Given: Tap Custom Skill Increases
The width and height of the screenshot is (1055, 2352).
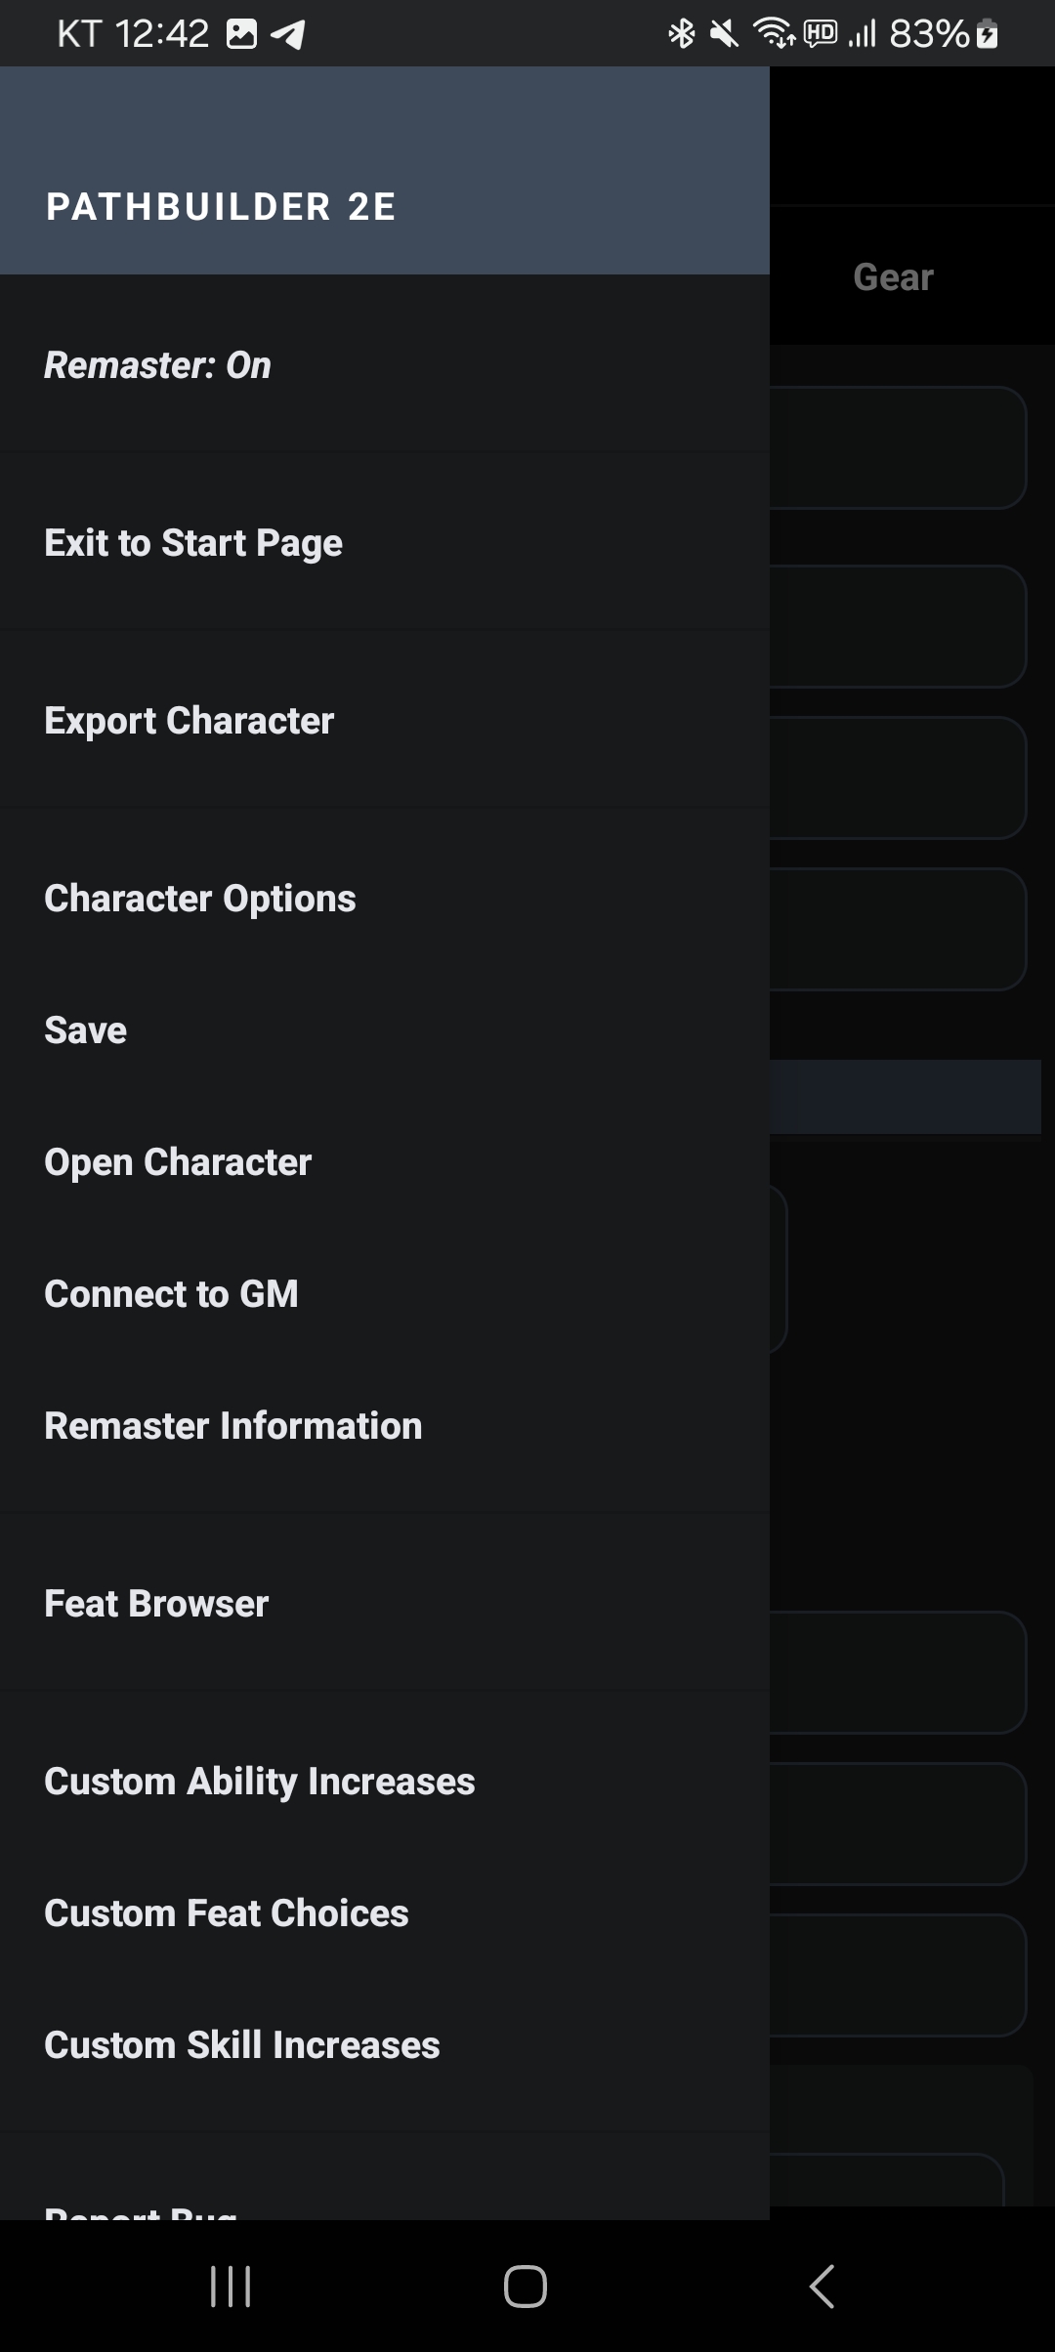Looking at the screenshot, I should (x=242, y=2045).
